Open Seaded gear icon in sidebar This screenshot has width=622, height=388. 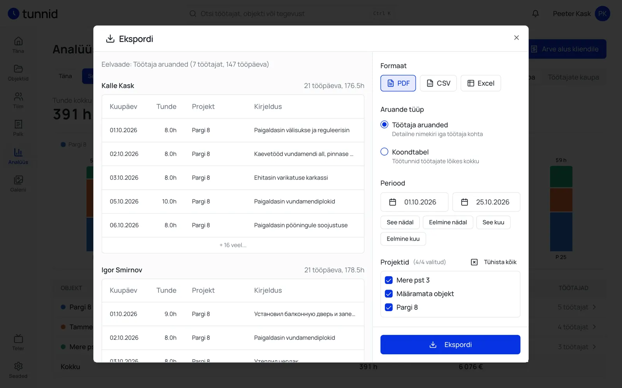pyautogui.click(x=18, y=366)
